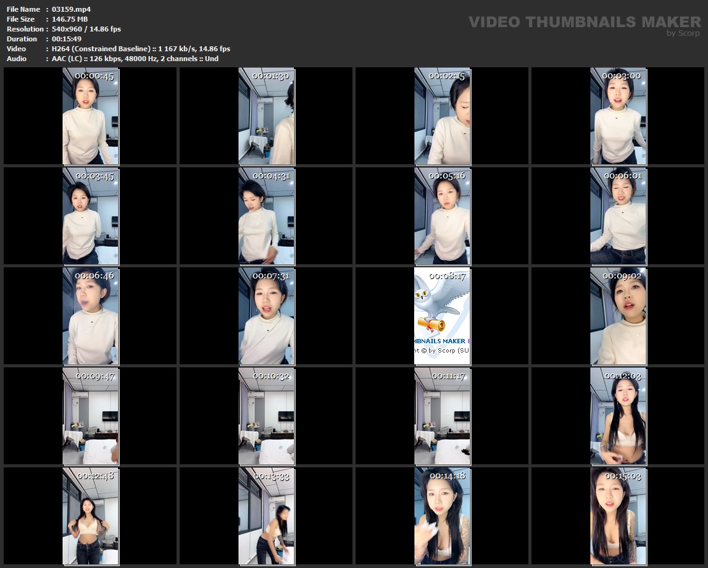The width and height of the screenshot is (708, 568).
Task: Click the Duration value 00:15:49
Action: [67, 39]
